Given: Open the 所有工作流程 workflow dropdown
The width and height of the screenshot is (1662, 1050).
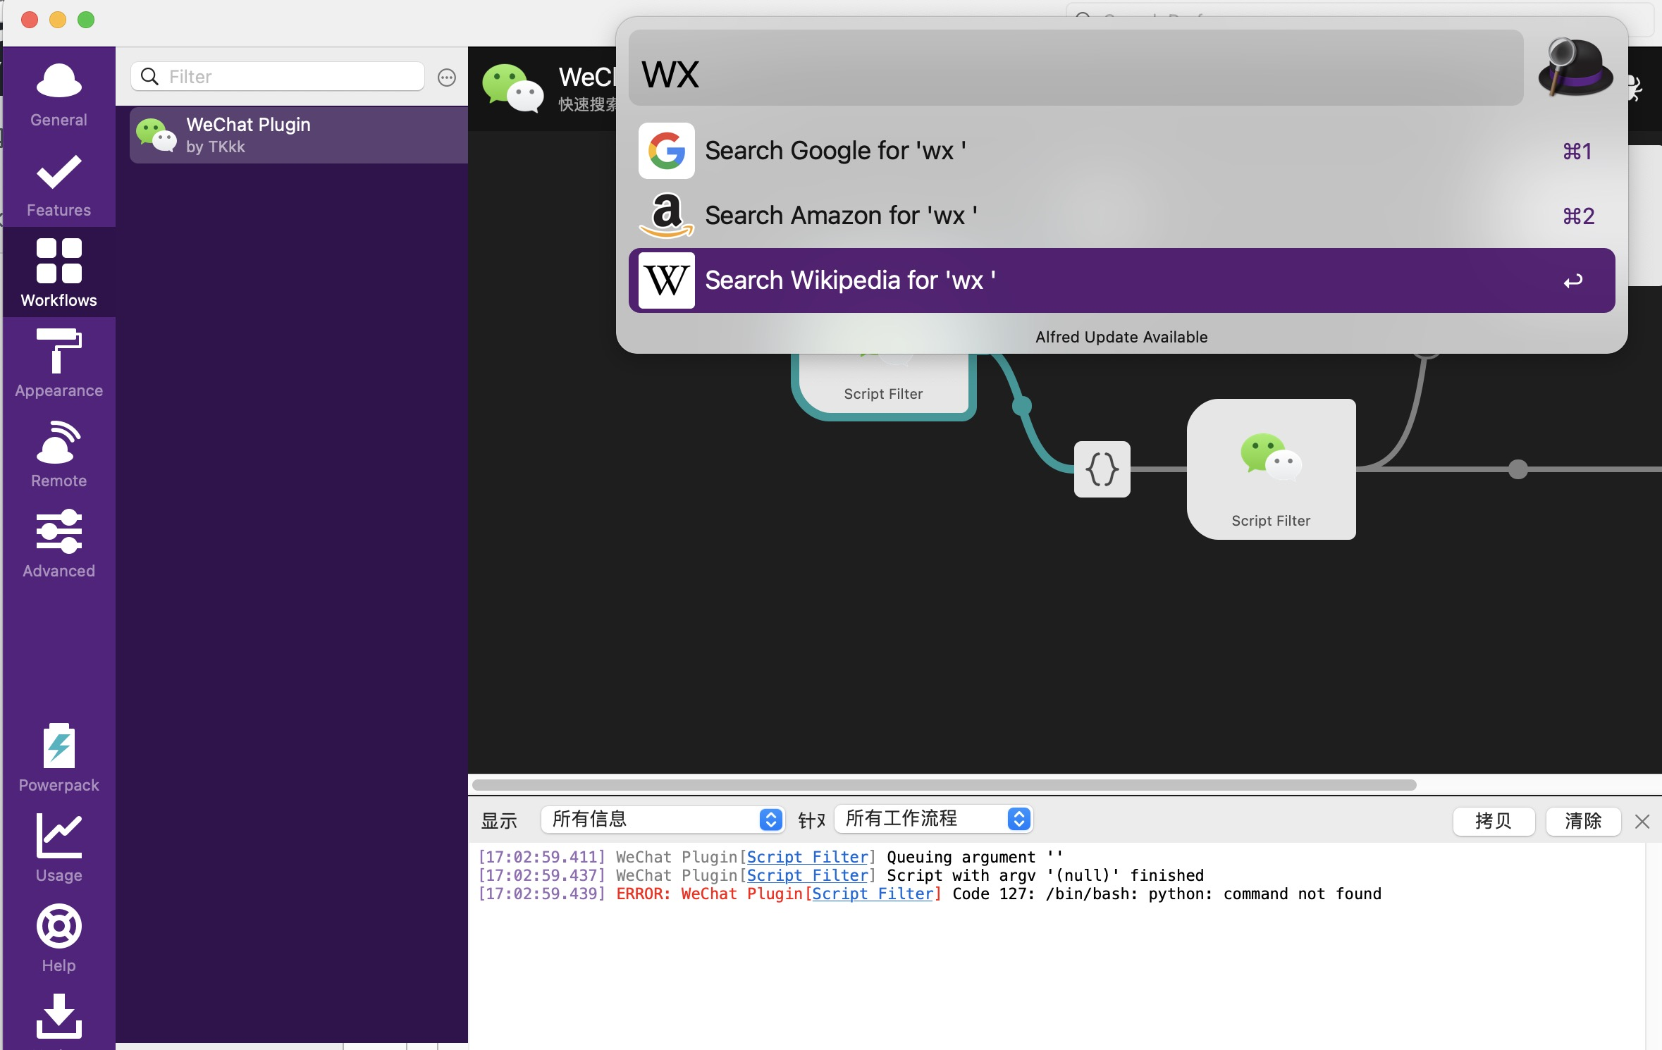Looking at the screenshot, I should click(929, 819).
